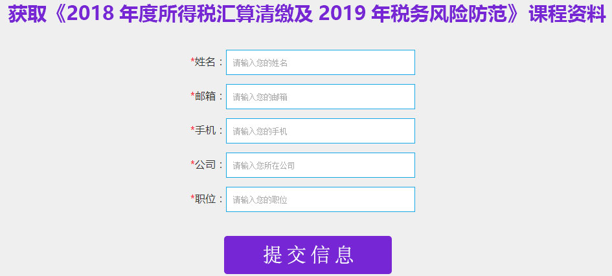Viewport: 612px width, 276px height.
Task: Click the red asterisk beside 邮箱
Action: coord(192,95)
